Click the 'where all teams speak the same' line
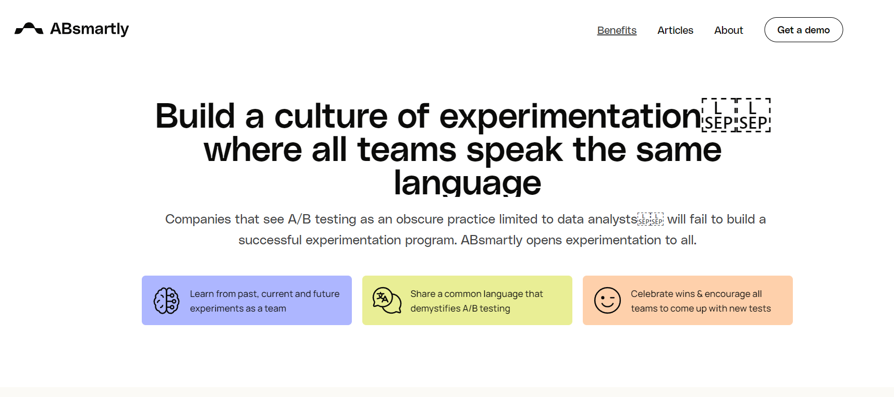Screen dimensions: 894x397 coord(462,150)
